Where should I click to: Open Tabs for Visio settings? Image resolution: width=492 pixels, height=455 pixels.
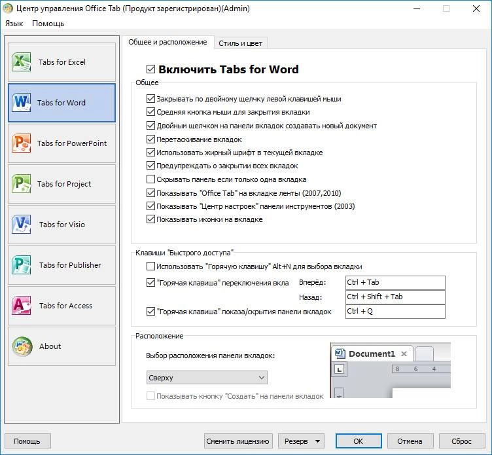(61, 224)
